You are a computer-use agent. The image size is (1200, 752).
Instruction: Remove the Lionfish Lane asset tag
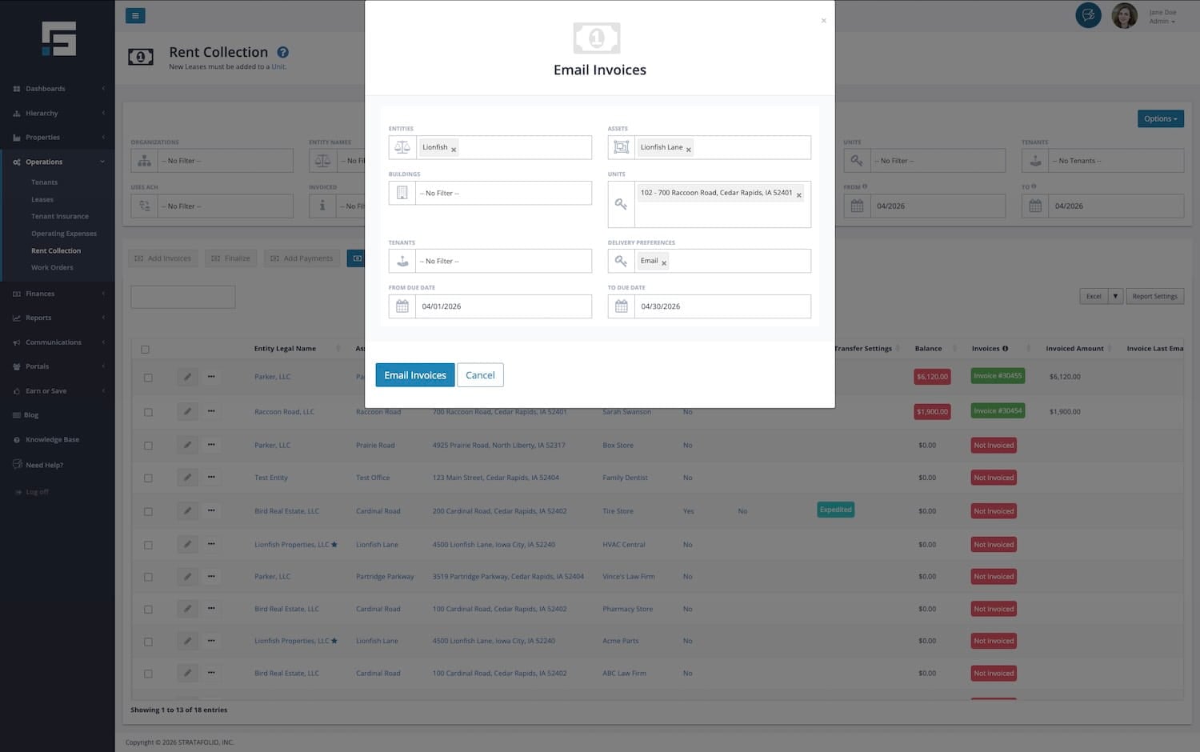coord(688,150)
